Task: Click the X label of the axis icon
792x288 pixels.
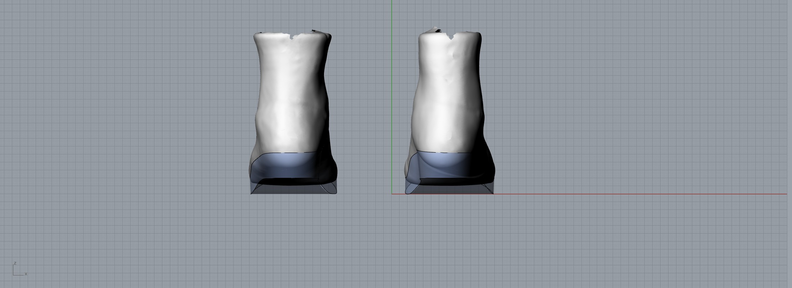Action: (26, 274)
